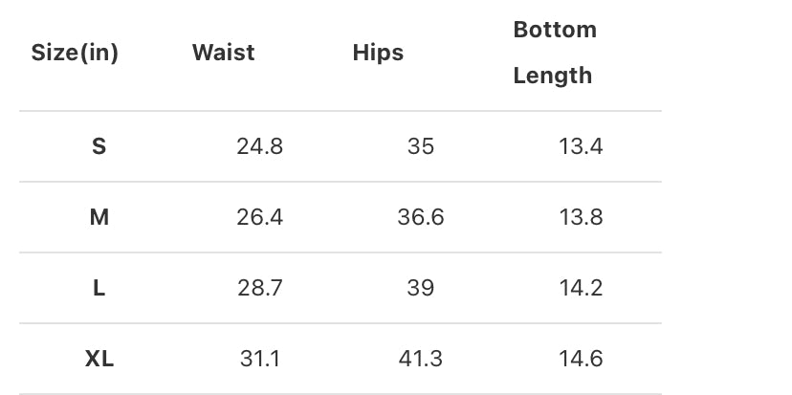792x395 pixels.
Task: Click bottom length value 13.4
Action: 581,146
